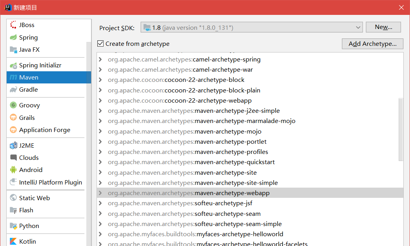Uncheck the Create from archetype checkbox
Image resolution: width=410 pixels, height=246 pixels.
pos(101,43)
